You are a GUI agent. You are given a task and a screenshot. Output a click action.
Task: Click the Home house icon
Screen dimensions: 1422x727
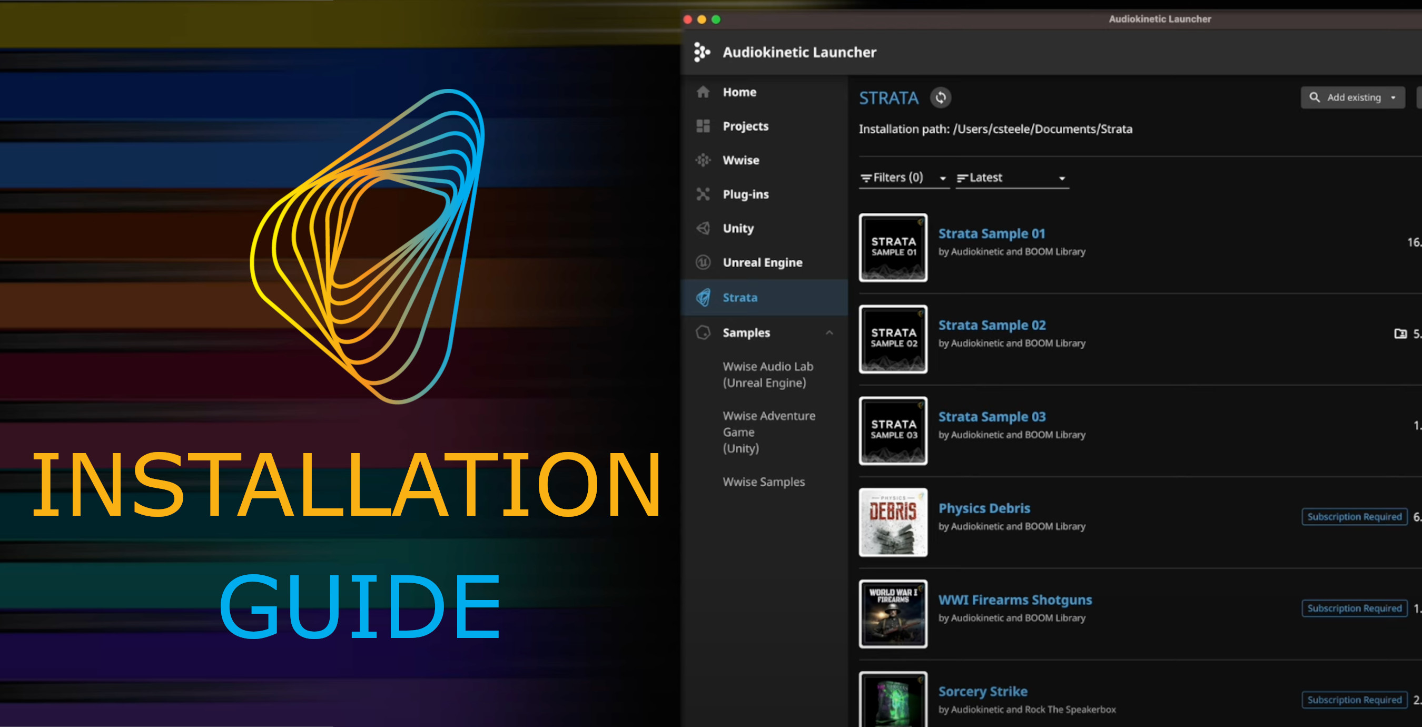click(x=703, y=92)
